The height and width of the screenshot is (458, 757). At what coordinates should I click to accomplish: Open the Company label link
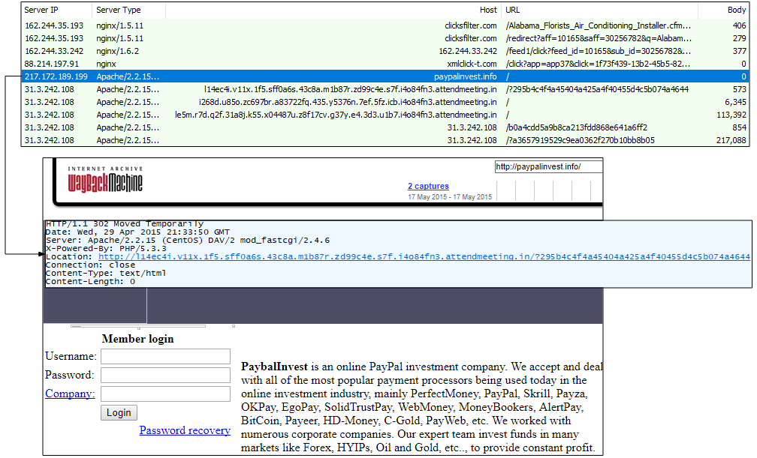click(x=70, y=394)
